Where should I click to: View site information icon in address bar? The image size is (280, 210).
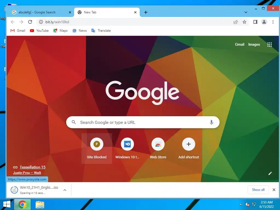coord(41,22)
